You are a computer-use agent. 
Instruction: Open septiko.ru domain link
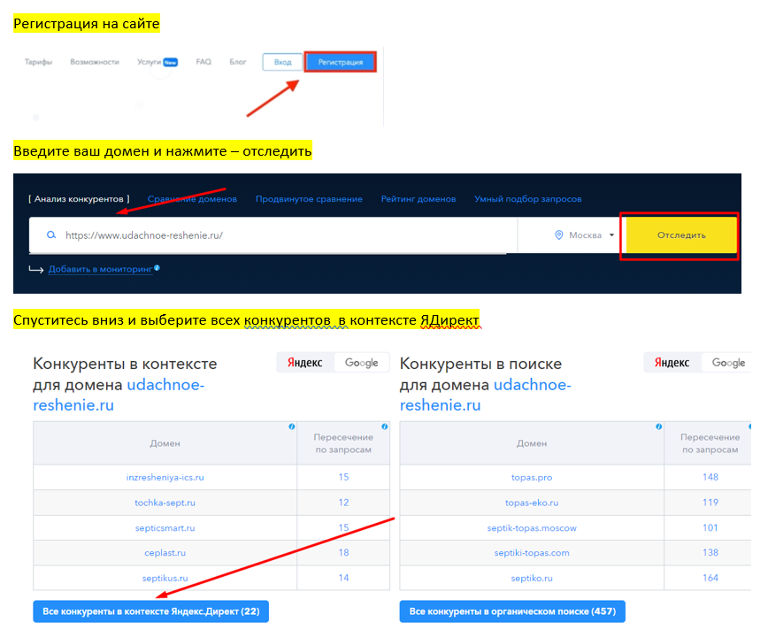[532, 578]
